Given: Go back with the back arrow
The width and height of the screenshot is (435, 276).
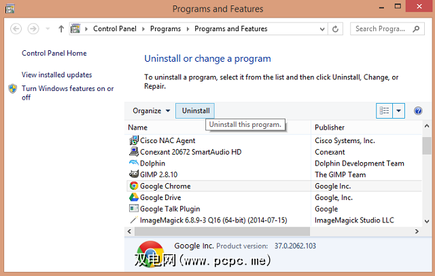Looking at the screenshot, I should click(x=16, y=28).
